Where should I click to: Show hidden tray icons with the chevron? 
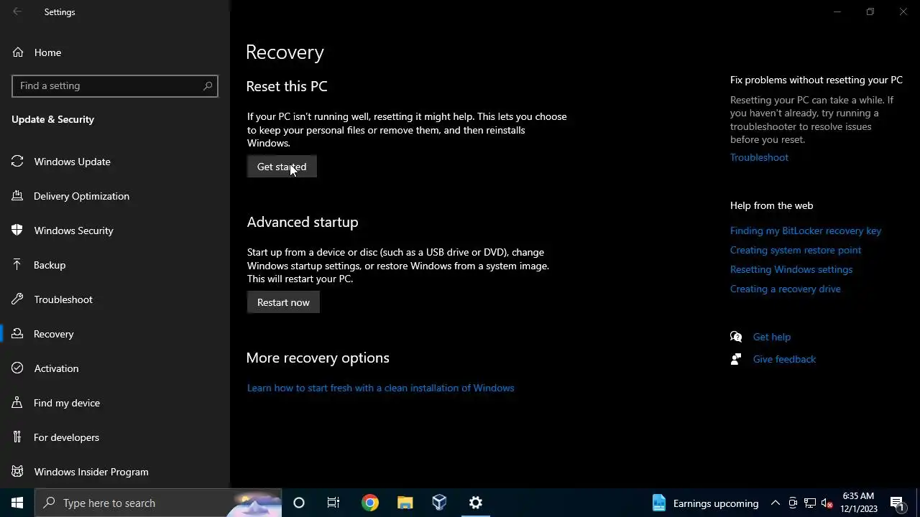pyautogui.click(x=776, y=503)
